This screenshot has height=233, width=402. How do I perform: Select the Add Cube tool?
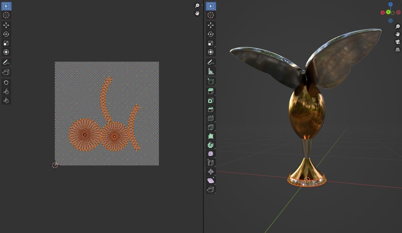point(211,81)
